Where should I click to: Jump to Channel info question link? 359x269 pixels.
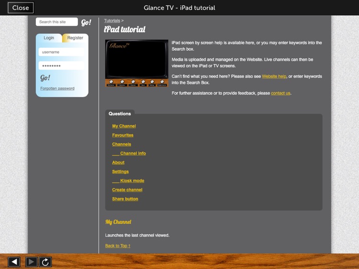click(x=129, y=153)
